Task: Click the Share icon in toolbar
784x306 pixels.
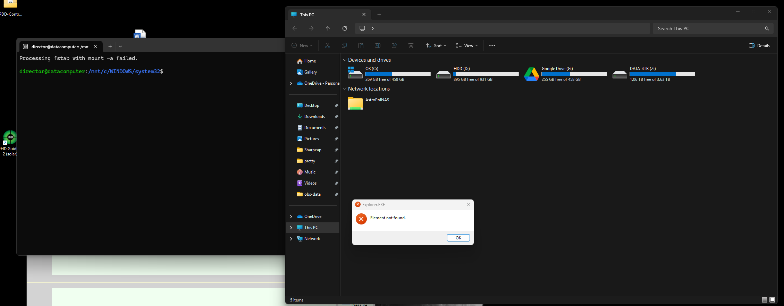Action: tap(394, 45)
